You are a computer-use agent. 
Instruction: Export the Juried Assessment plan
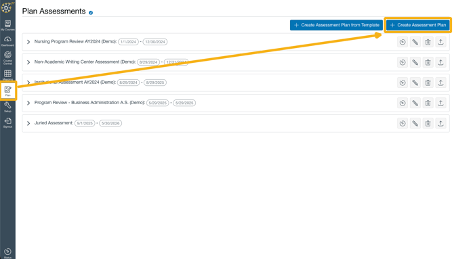(x=440, y=124)
